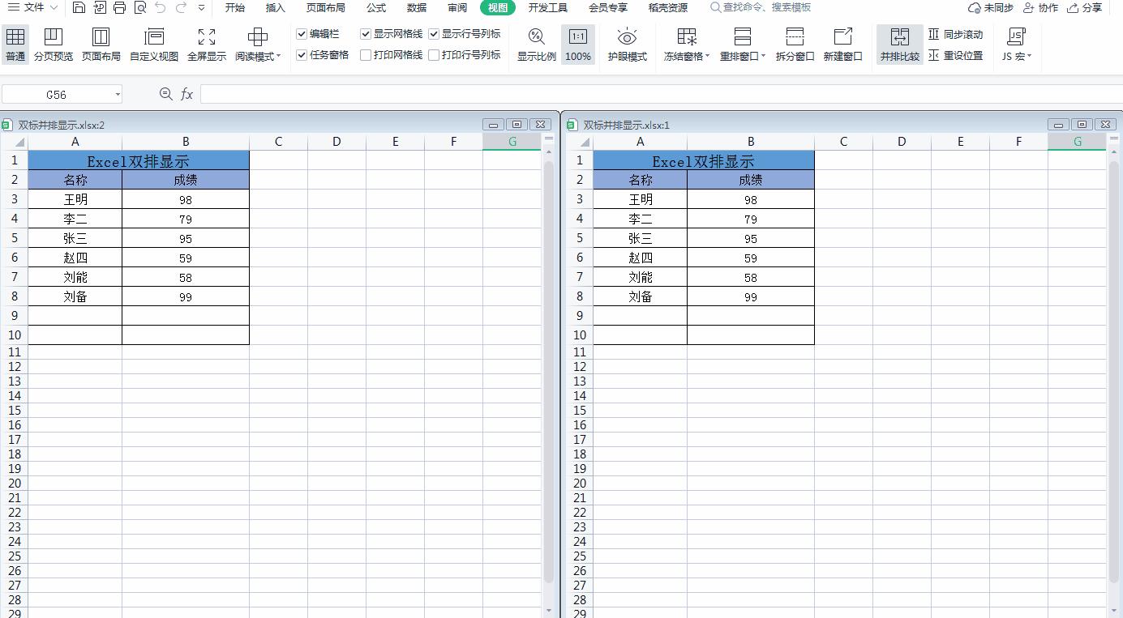Open the 公式 ribbon tab
1123x618 pixels.
[375, 8]
